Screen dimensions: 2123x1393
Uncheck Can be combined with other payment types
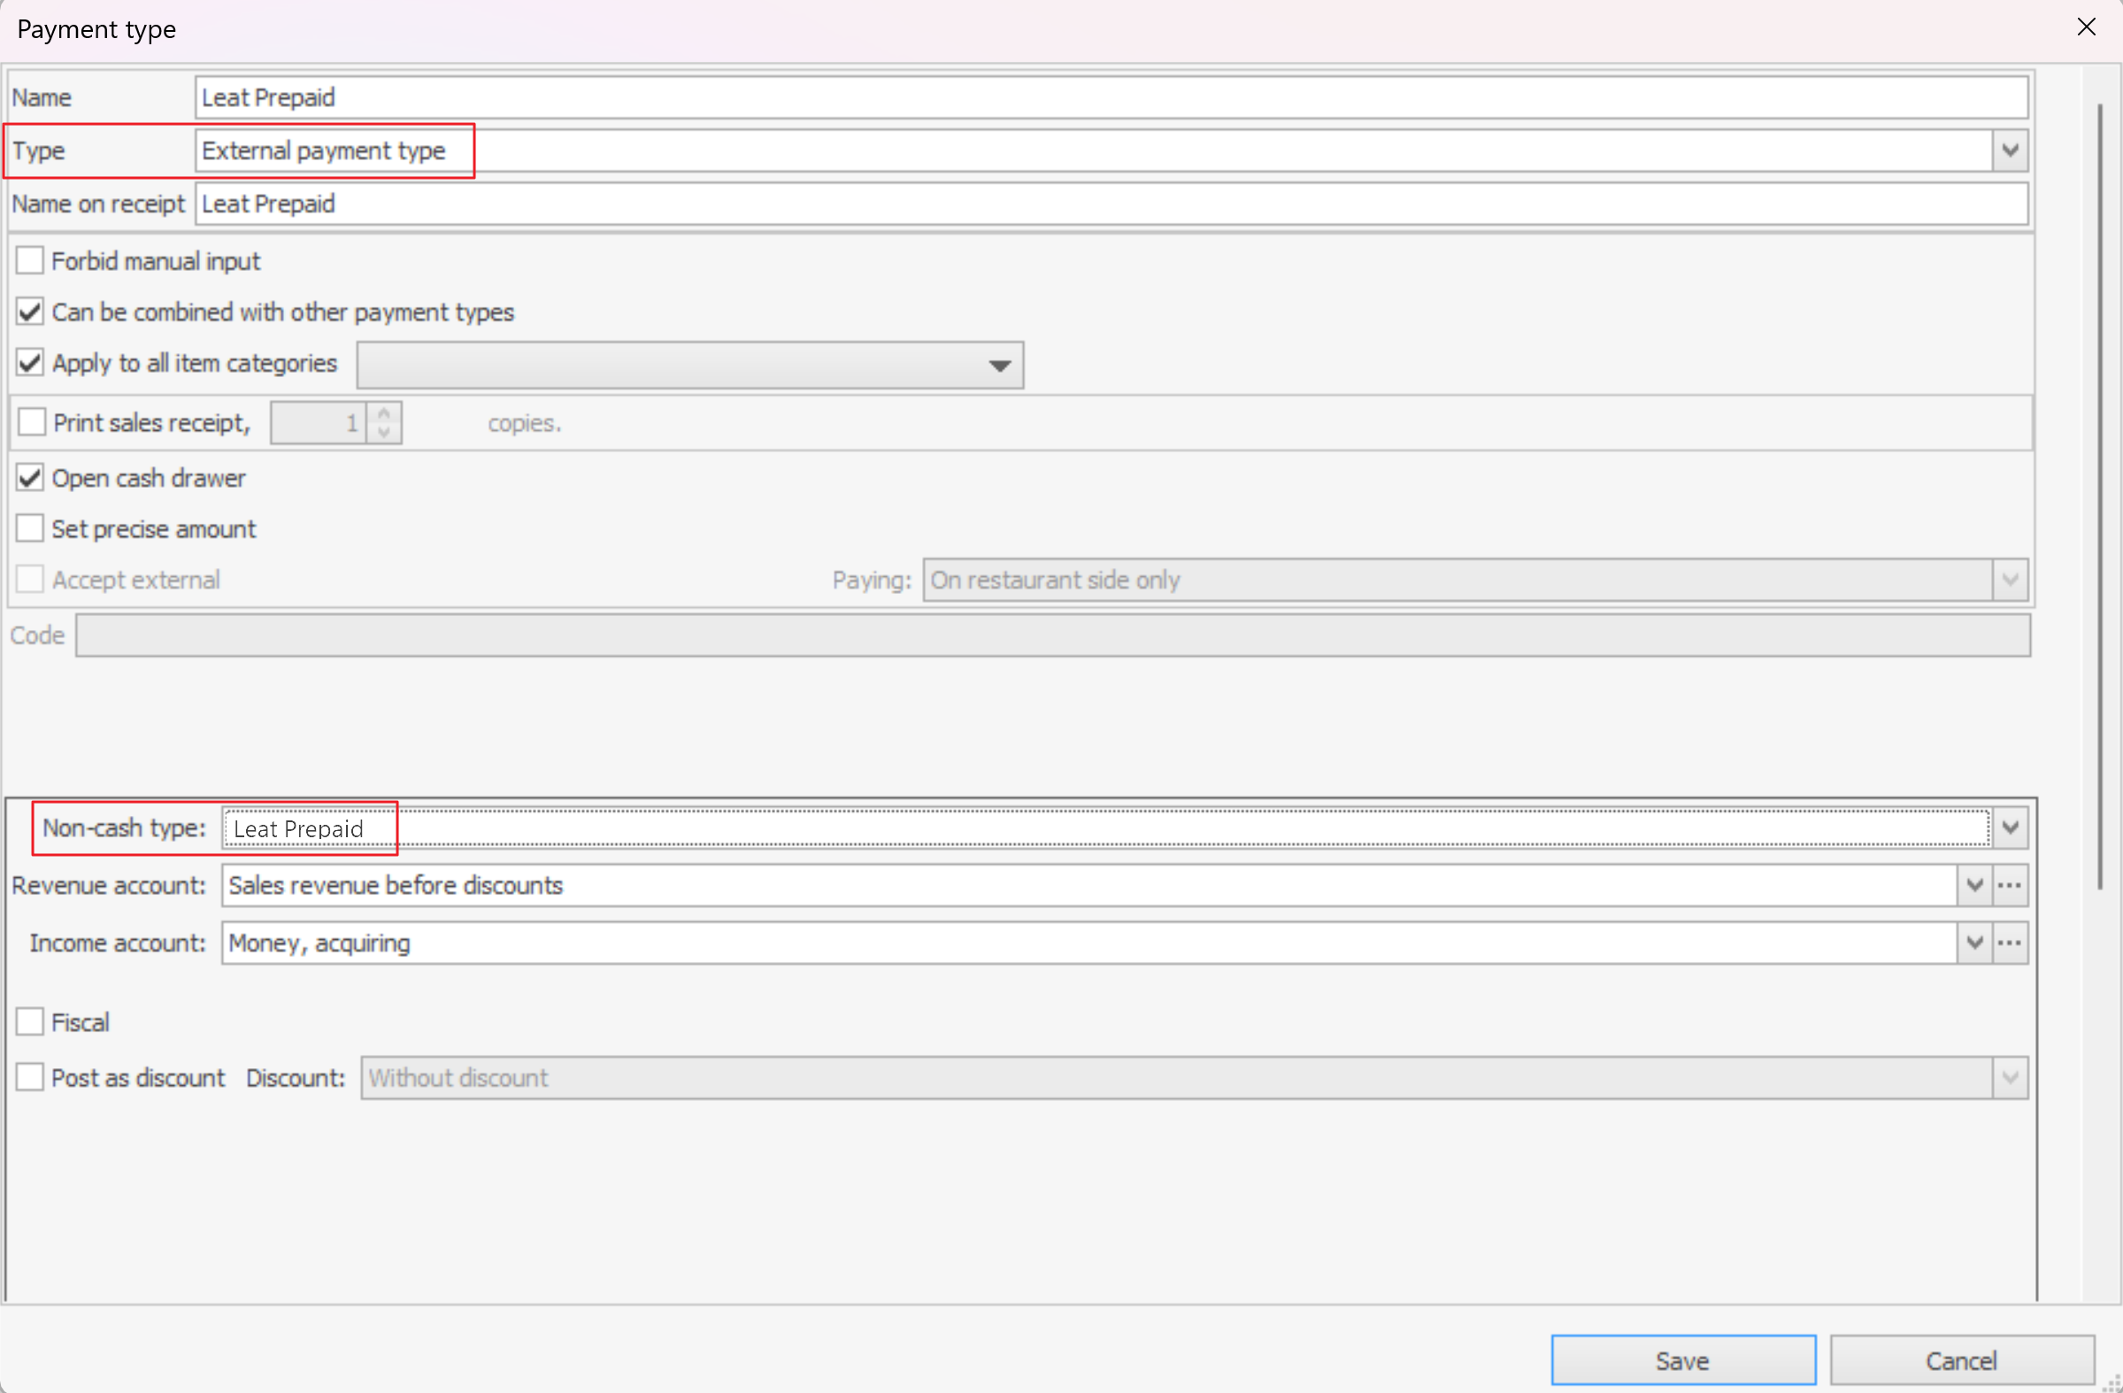(x=30, y=312)
